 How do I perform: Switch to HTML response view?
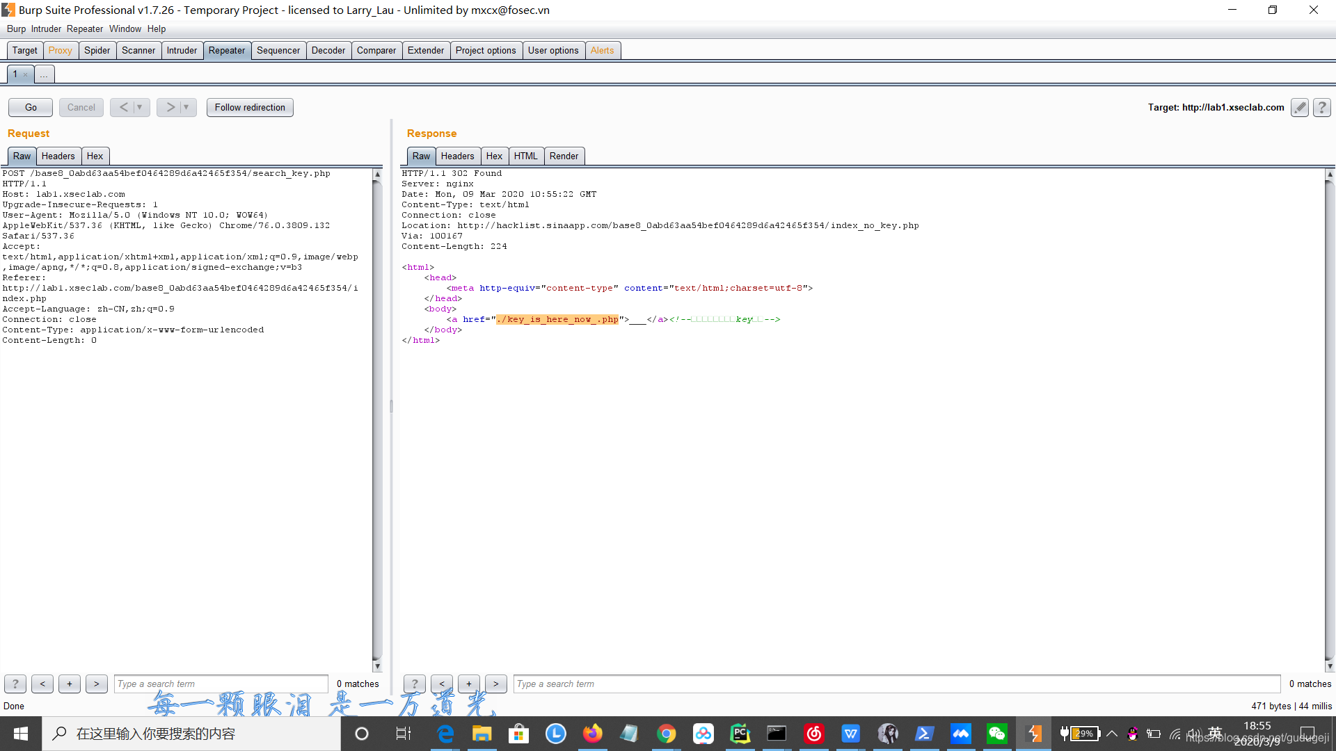pos(525,155)
